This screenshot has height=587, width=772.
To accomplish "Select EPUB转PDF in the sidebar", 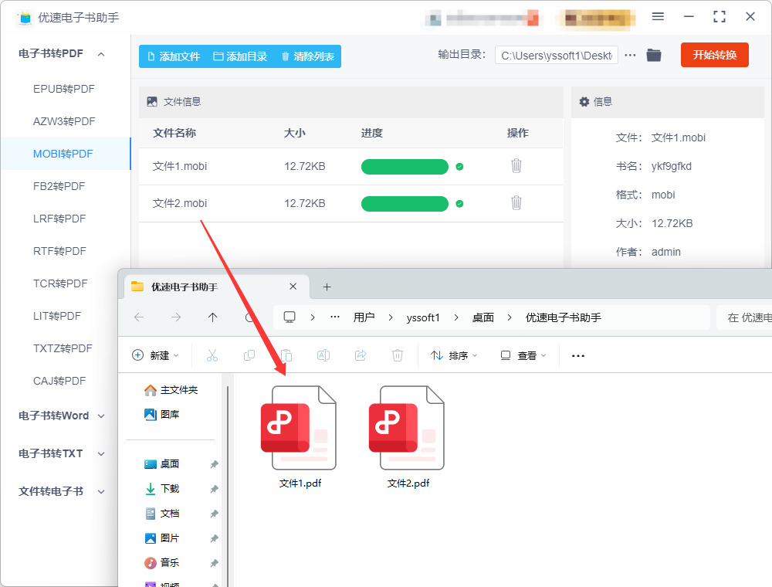I will tap(64, 89).
